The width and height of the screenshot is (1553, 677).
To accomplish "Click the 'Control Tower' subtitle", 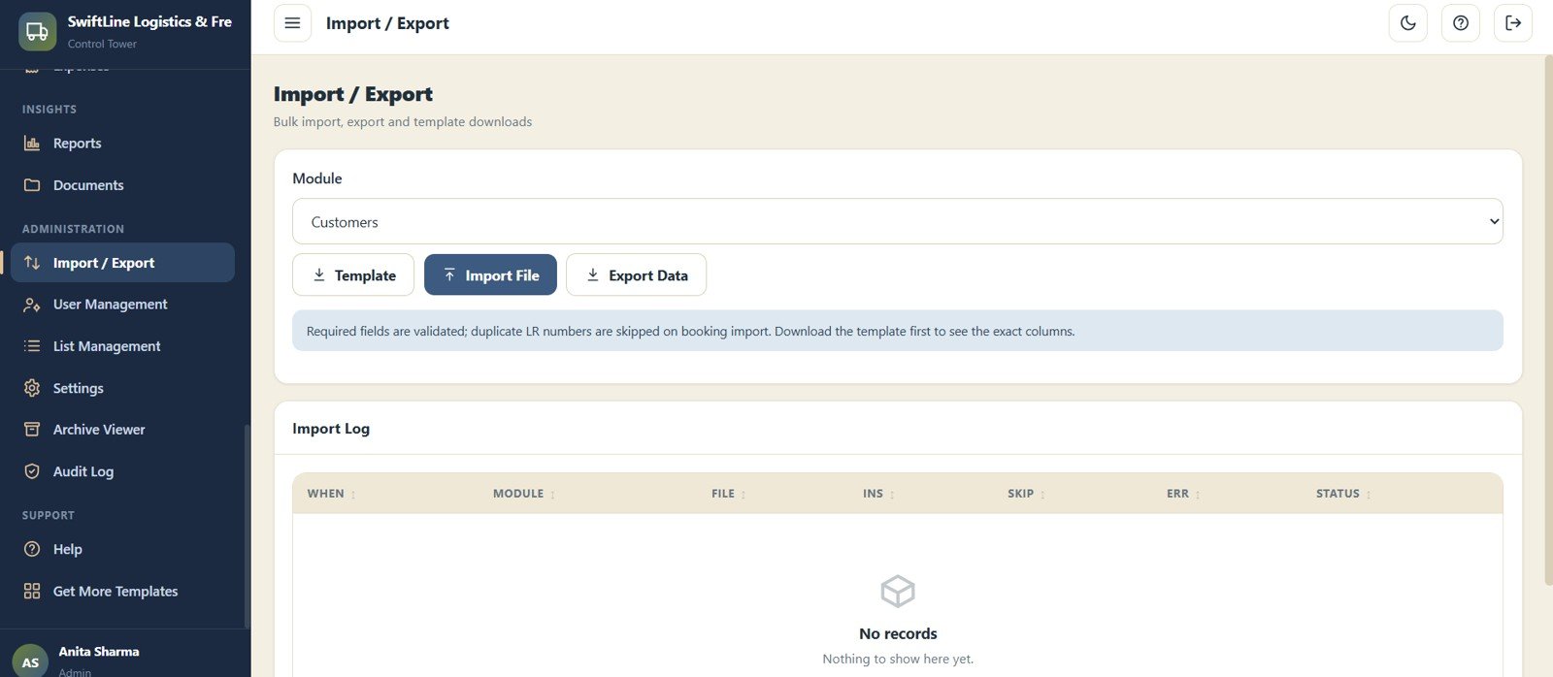I will 102,44.
